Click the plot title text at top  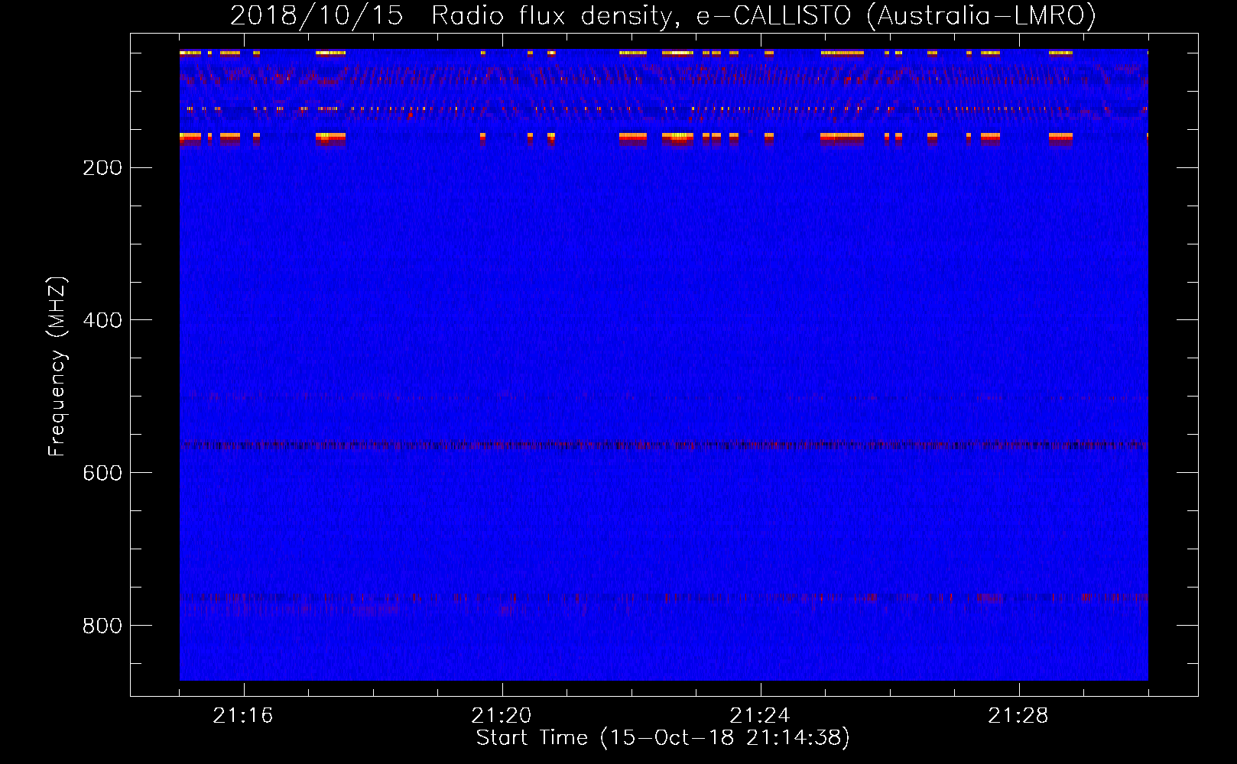point(663,16)
